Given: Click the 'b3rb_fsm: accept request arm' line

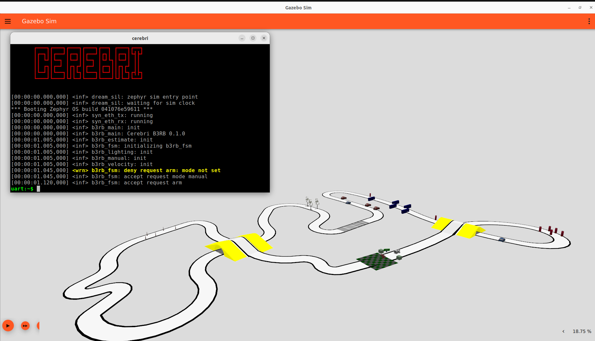Looking at the screenshot, I should tap(96, 183).
